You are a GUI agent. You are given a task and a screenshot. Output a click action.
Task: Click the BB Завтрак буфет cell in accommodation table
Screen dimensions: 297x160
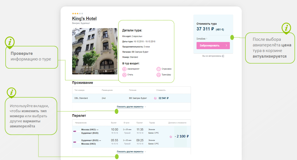click(x=138, y=98)
